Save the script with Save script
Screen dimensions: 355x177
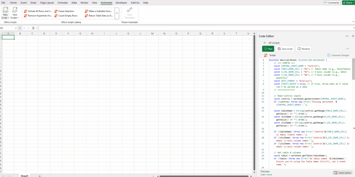point(285,49)
